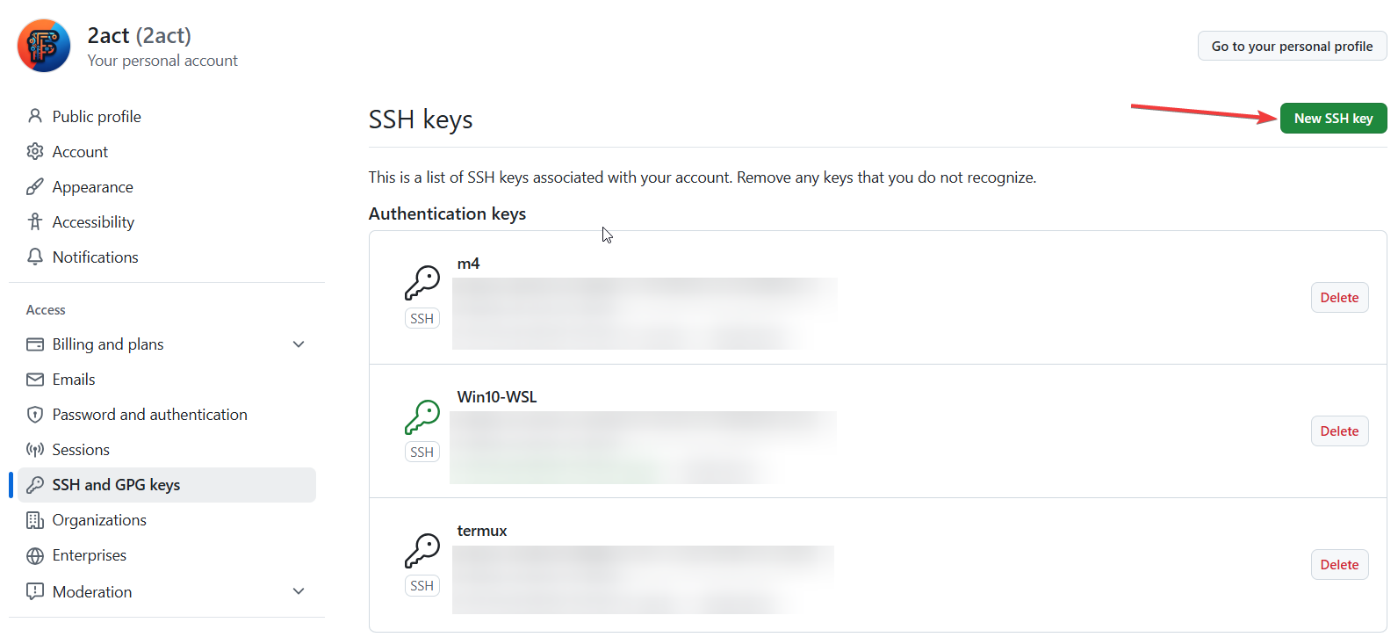This screenshot has width=1398, height=637.
Task: Open Public profile via person icon
Action: point(35,116)
